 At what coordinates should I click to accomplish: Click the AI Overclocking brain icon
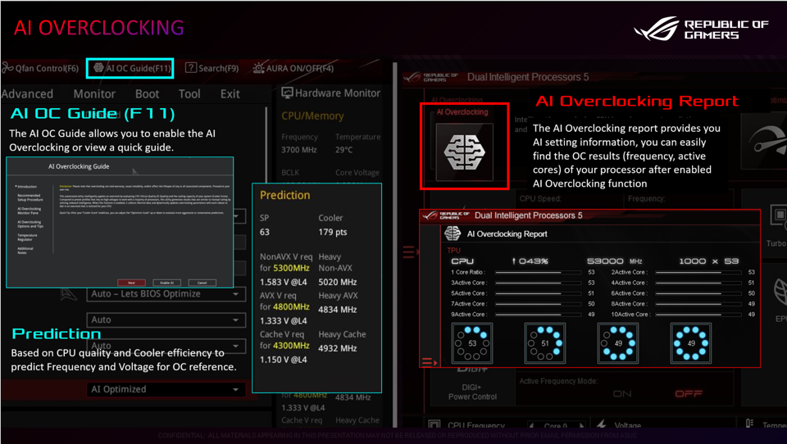(464, 152)
